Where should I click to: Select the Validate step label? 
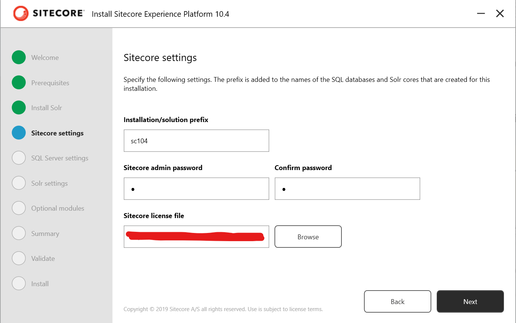pyautogui.click(x=43, y=259)
